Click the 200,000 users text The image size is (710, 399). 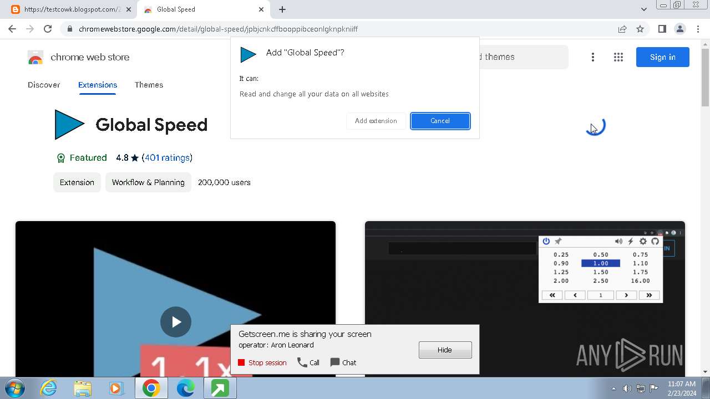pyautogui.click(x=224, y=182)
